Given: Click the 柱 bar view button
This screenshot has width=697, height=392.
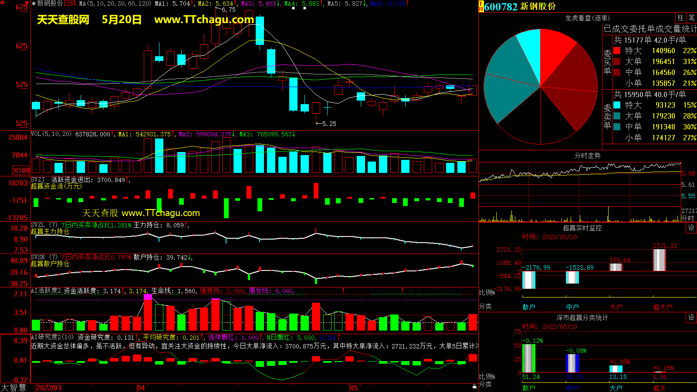Looking at the screenshot, I should click(x=680, y=18).
